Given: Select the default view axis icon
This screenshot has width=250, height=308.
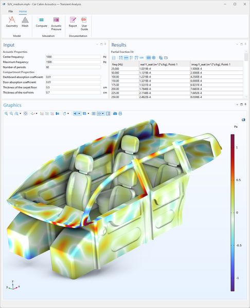Looking at the screenshot, I should (x=32, y=113).
